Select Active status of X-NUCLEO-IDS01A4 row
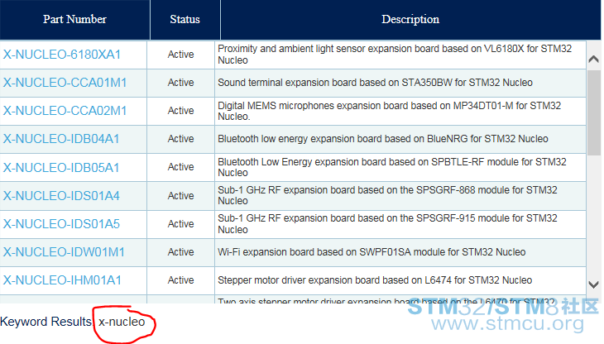The image size is (604, 344). coord(180,196)
